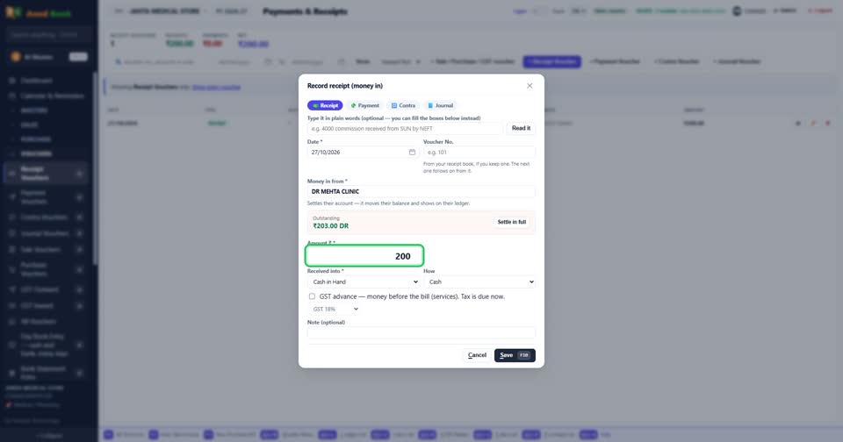Click the Amount field showing 200
This screenshot has height=442, width=843.
click(364, 256)
